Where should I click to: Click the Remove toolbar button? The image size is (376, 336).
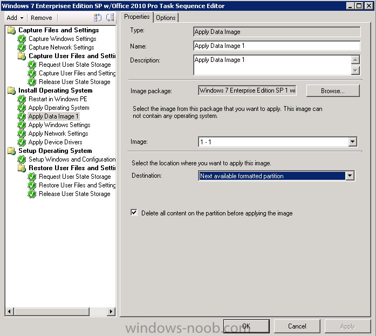tap(41, 18)
